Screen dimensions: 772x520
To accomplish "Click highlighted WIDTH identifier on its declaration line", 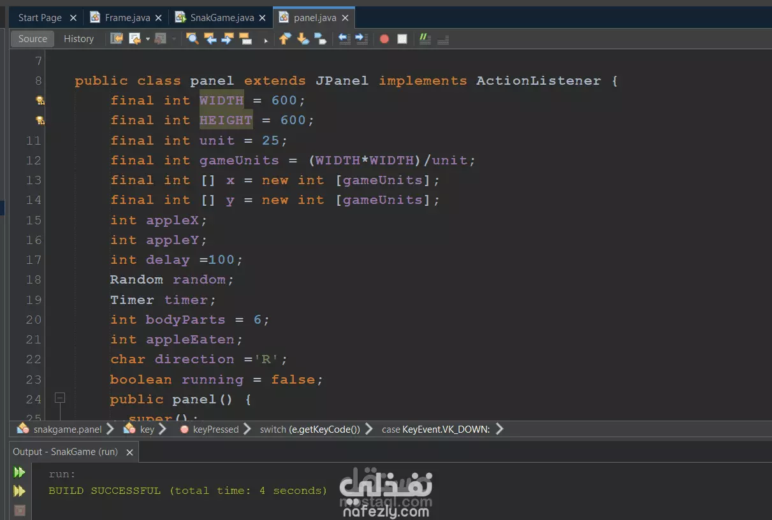I will click(x=221, y=101).
